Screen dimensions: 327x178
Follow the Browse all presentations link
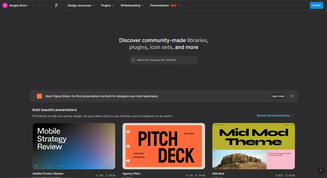pos(273,116)
